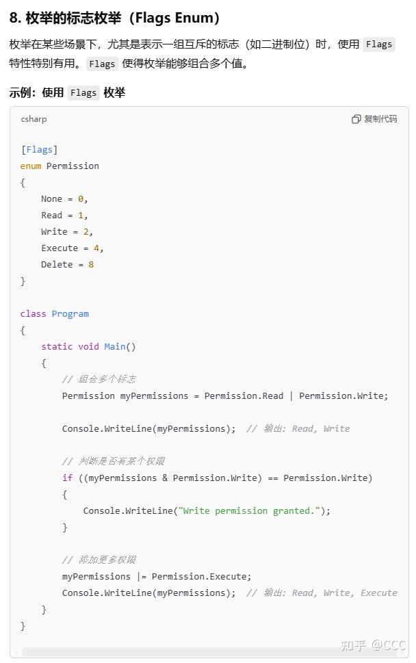Click the Write = 2 enum member
This screenshot has width=416, height=663.
67,231
